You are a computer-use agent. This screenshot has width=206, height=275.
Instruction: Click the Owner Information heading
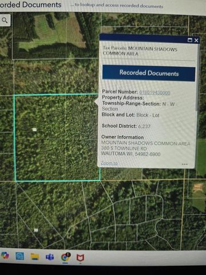click(x=122, y=137)
